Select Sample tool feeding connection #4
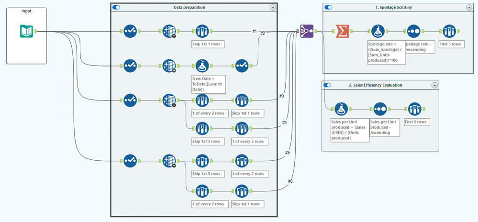The image size is (478, 222). 242,128
